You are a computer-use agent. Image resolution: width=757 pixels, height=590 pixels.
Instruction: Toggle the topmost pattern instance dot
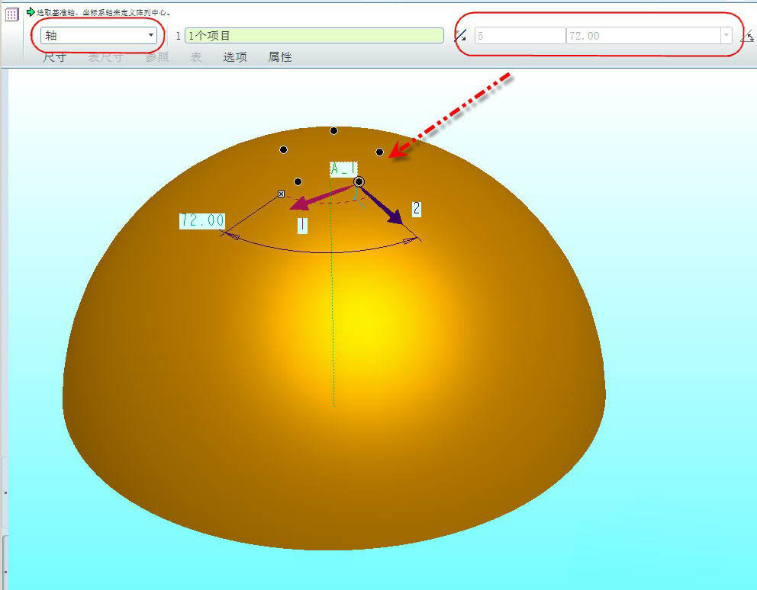pyautogui.click(x=333, y=131)
